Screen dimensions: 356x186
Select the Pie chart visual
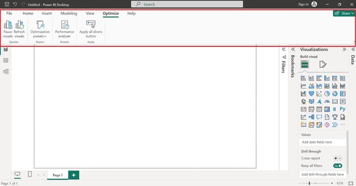pos(327,94)
